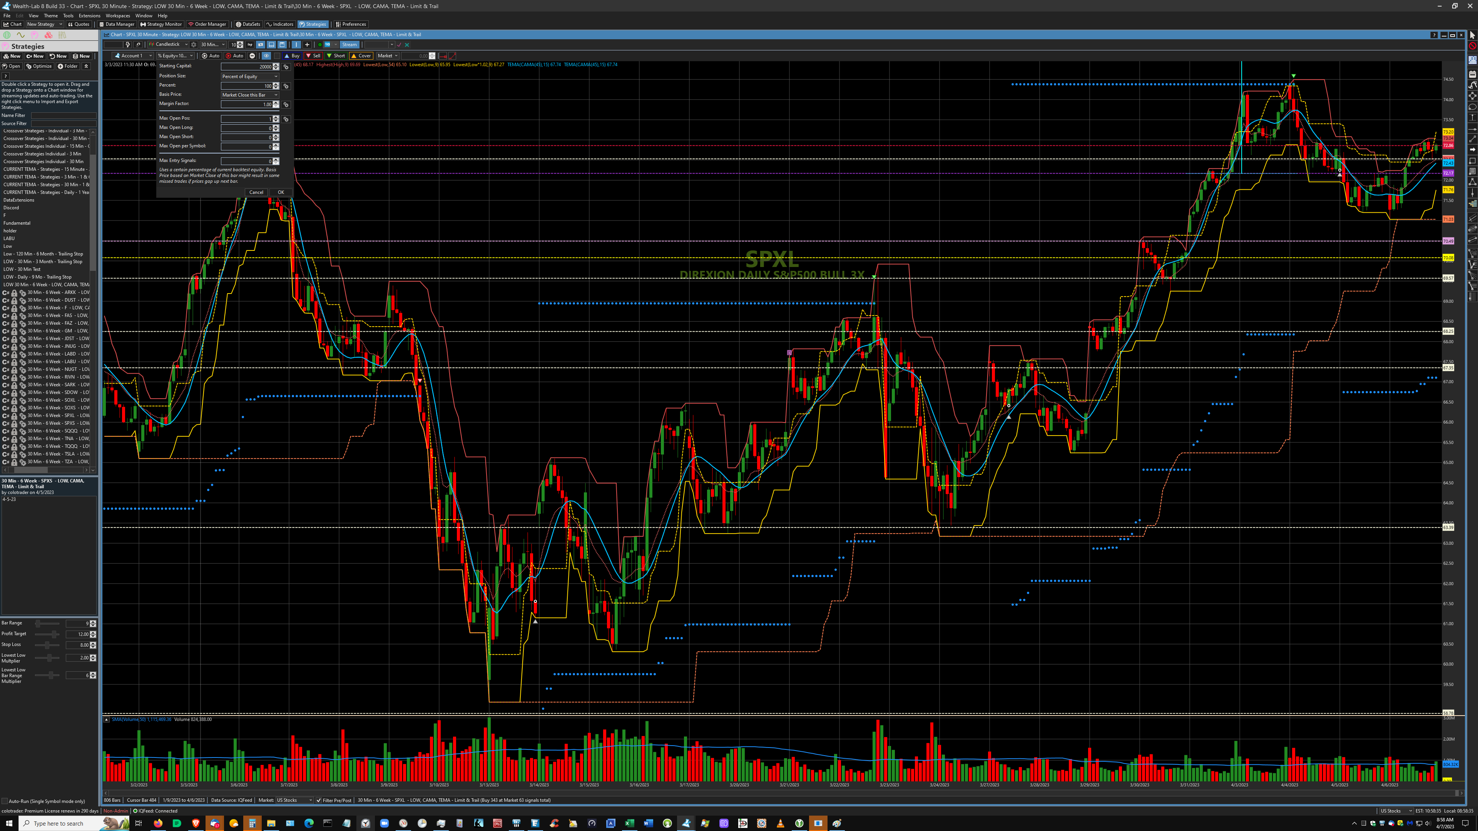Click the Buy button
This screenshot has width=1478, height=831.
[x=293, y=56]
